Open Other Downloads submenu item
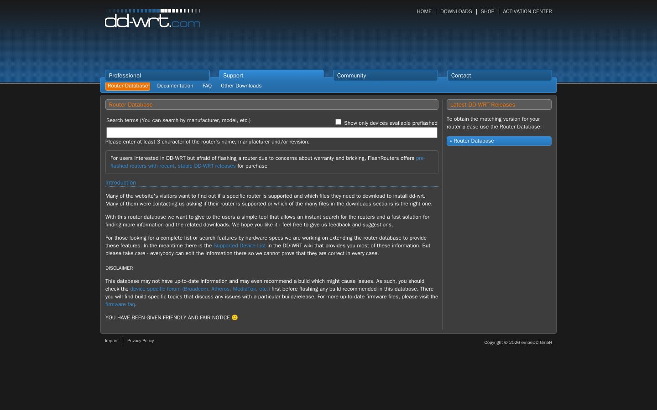This screenshot has width=657, height=410. pyautogui.click(x=241, y=86)
